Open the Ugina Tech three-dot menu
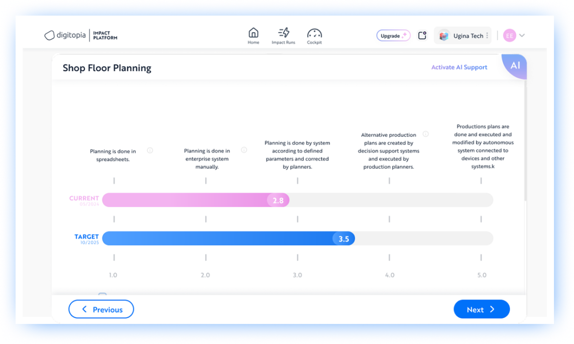The height and width of the screenshot is (344, 574). click(487, 36)
